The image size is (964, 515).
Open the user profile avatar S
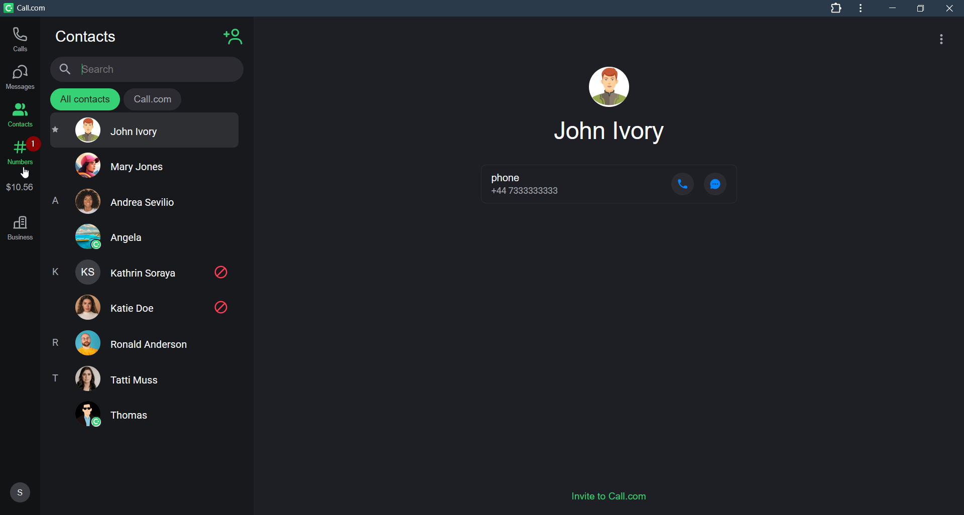pyautogui.click(x=20, y=492)
